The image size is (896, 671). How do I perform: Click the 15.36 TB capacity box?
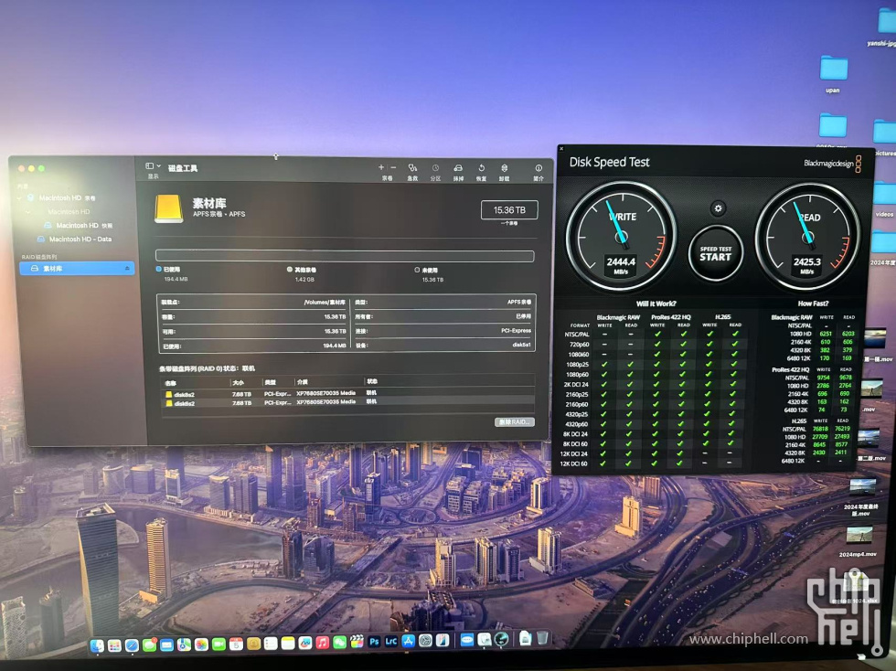pyautogui.click(x=509, y=209)
